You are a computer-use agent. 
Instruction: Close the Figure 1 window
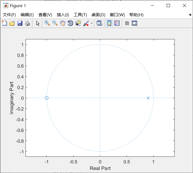[184, 6]
